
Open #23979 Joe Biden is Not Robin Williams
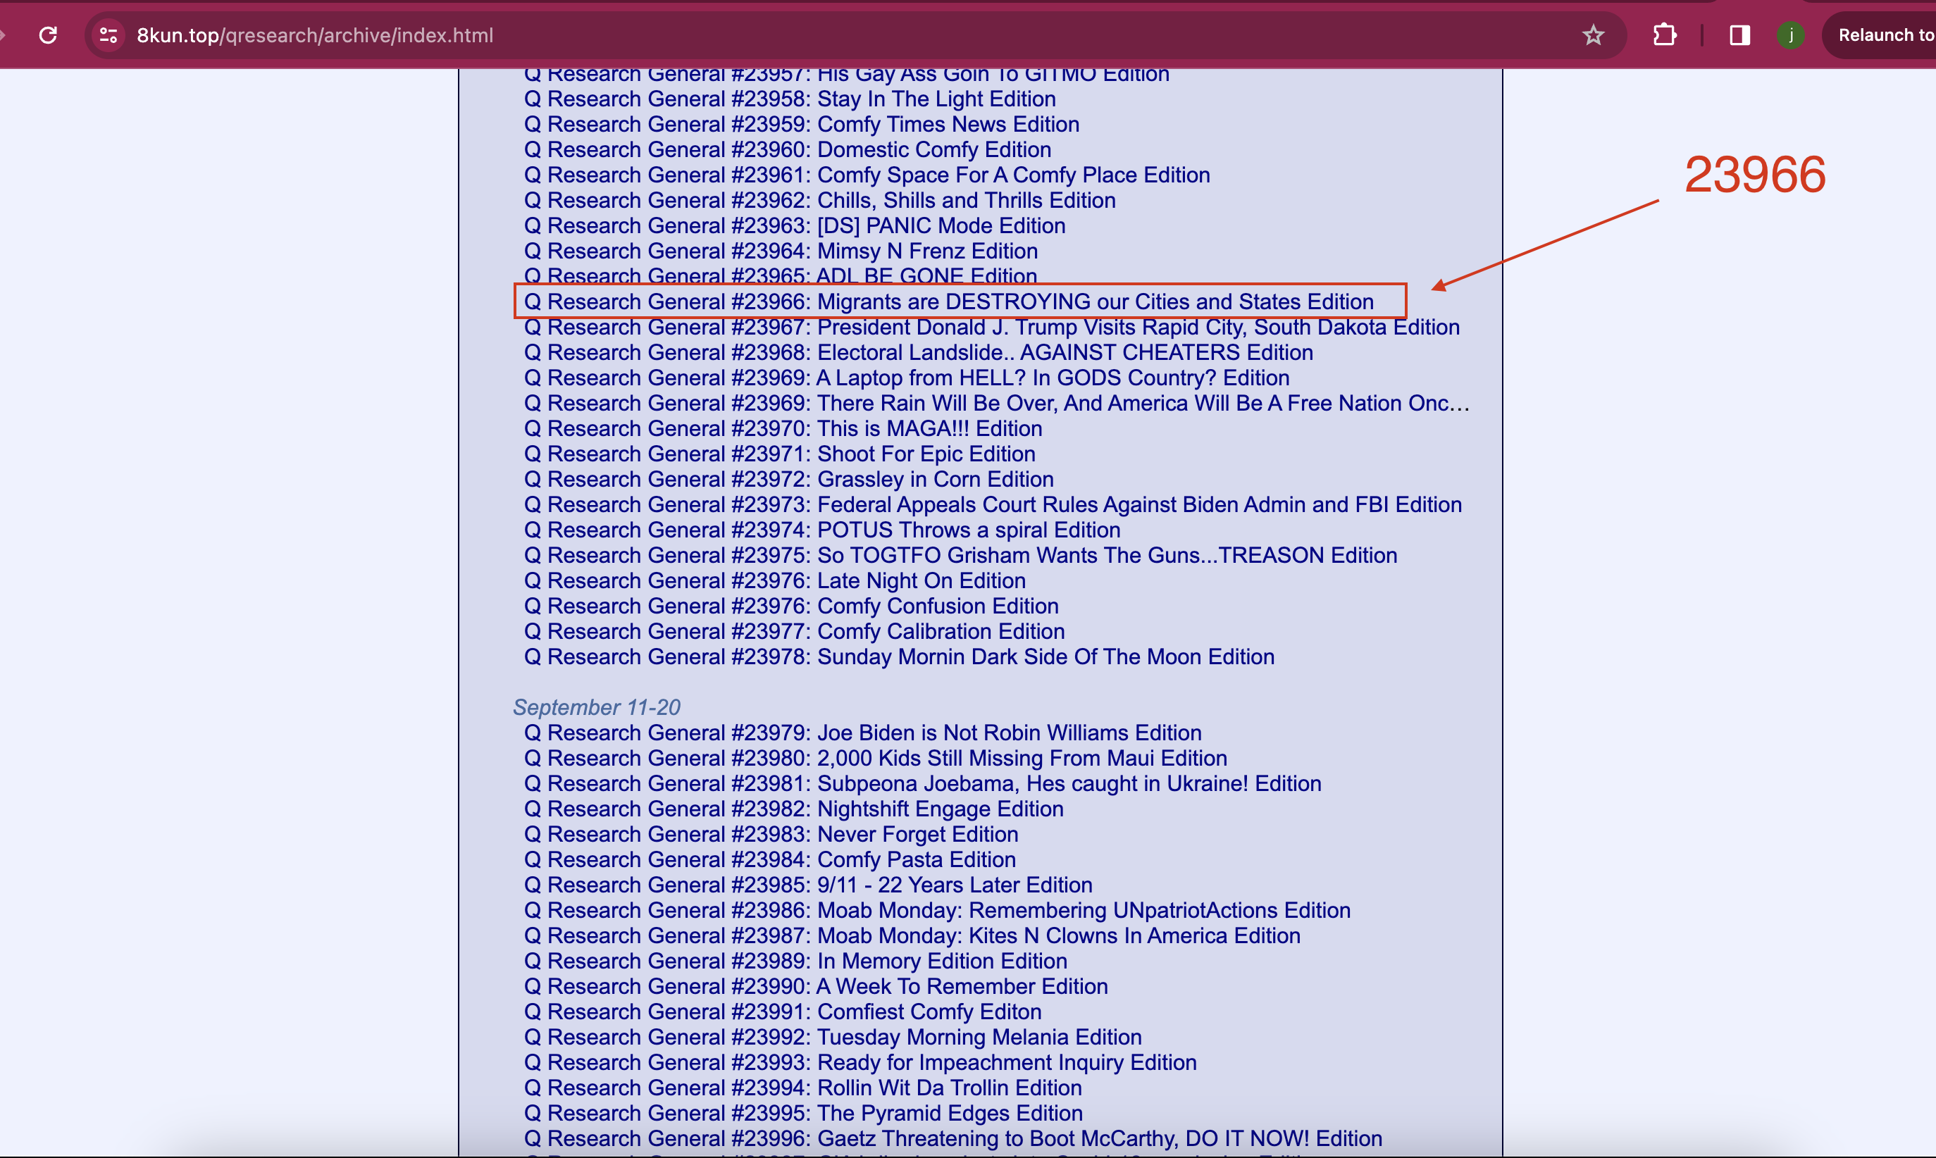(863, 733)
